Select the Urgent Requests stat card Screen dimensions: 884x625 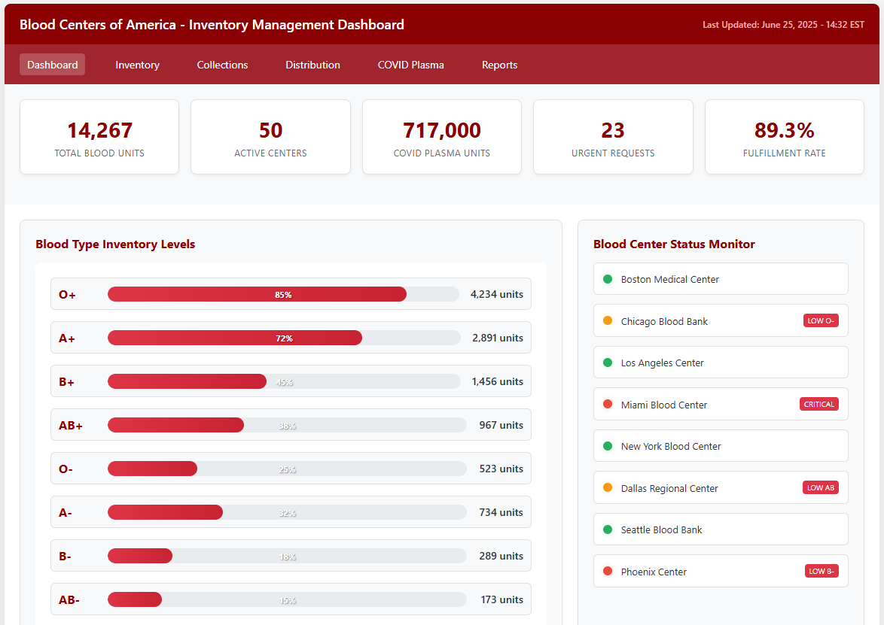tap(613, 137)
